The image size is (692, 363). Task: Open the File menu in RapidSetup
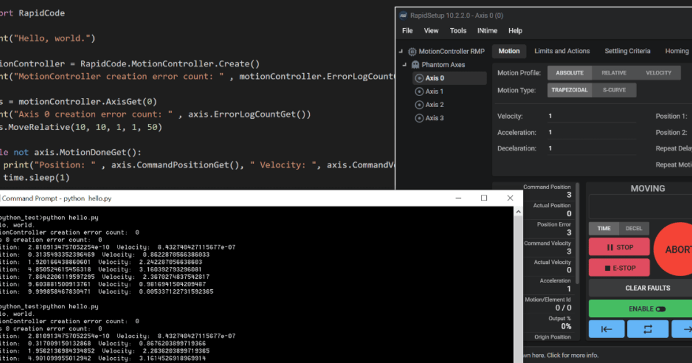pyautogui.click(x=408, y=31)
